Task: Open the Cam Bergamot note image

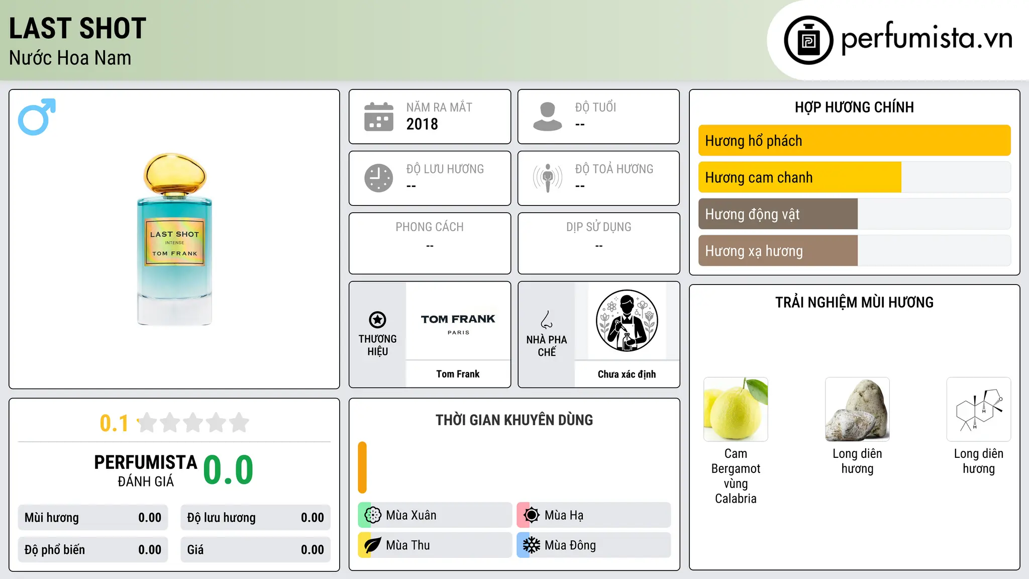Action: pos(736,409)
